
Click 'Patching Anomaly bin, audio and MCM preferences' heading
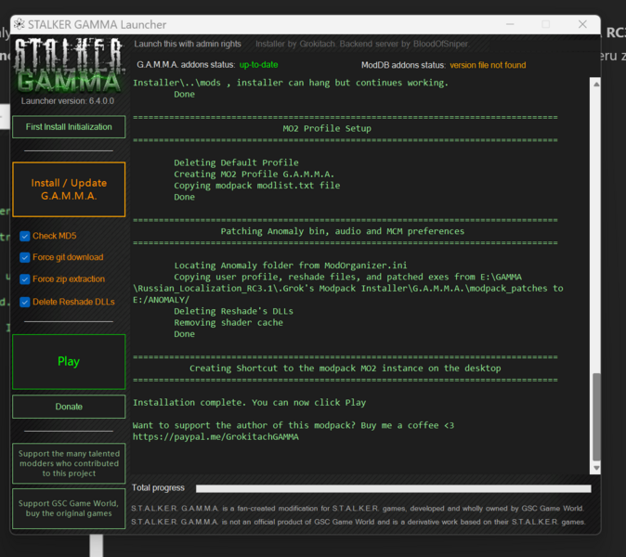343,231
